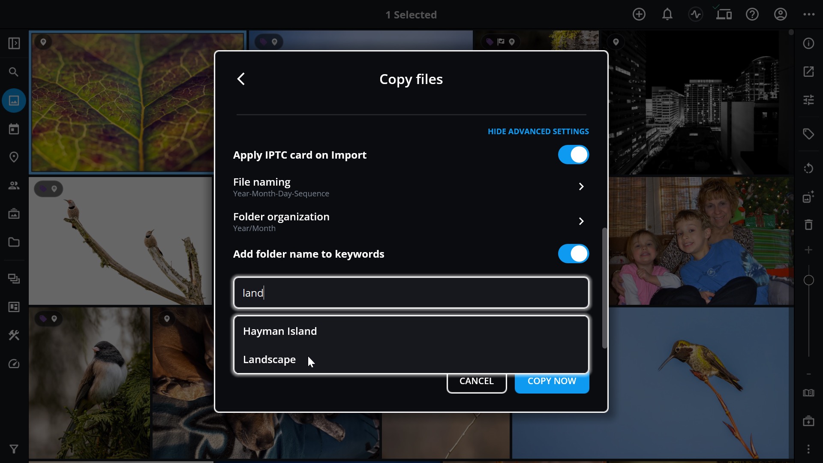The image size is (823, 463).
Task: Open the filter funnel icon
Action: coord(14,449)
